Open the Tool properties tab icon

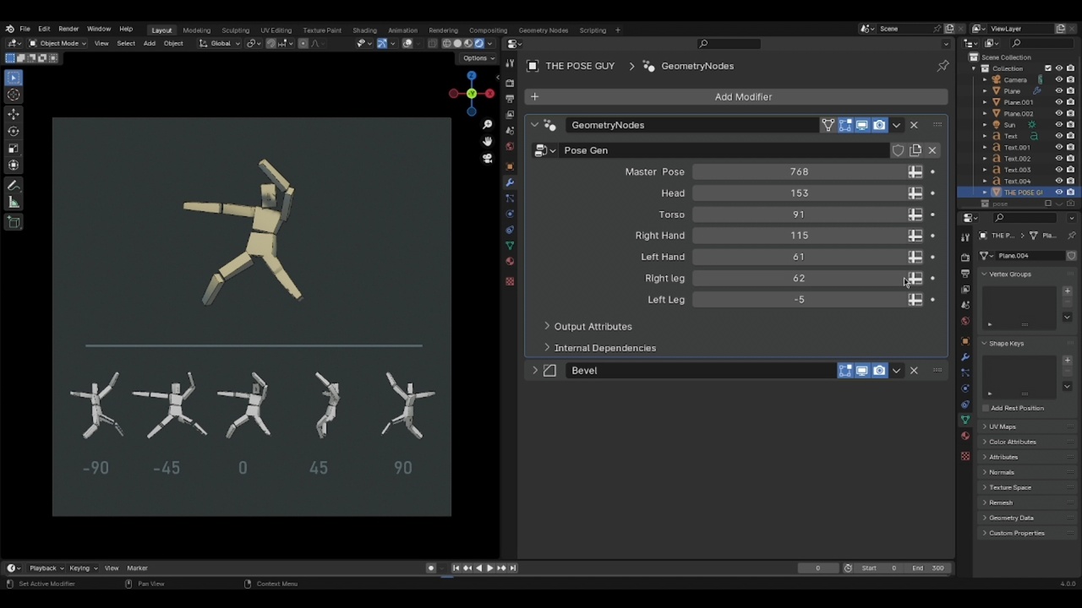pyautogui.click(x=510, y=64)
